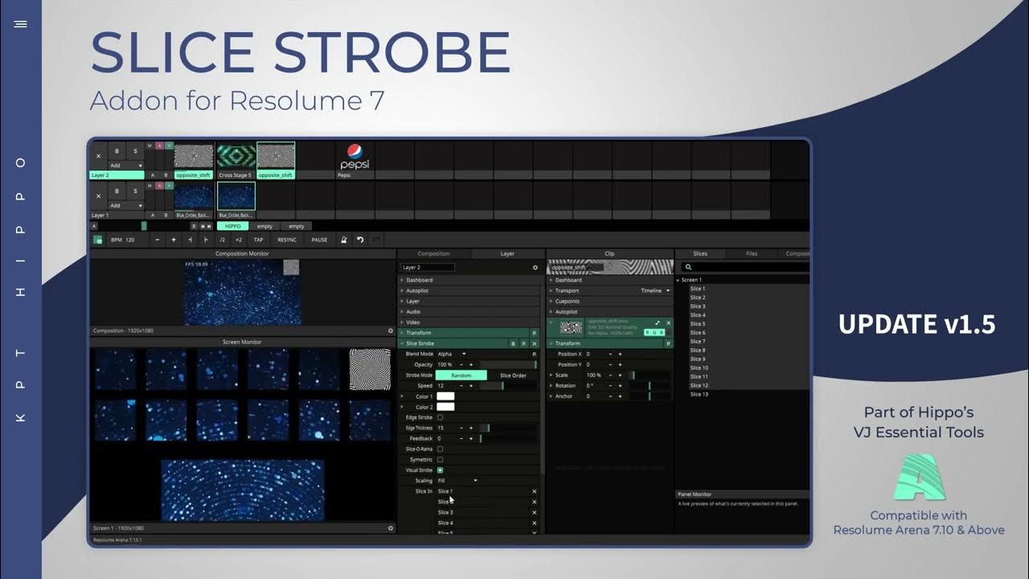This screenshot has width=1029, height=579.
Task: Toggle Layer 2 solo S button
Action: click(x=135, y=151)
